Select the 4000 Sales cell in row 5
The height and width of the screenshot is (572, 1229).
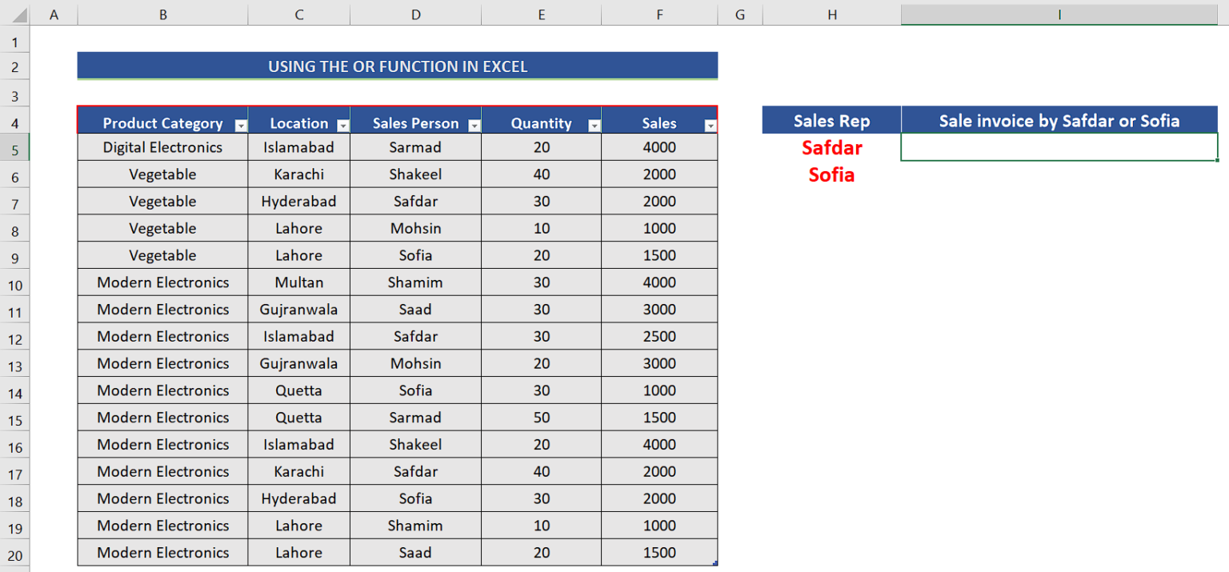659,147
